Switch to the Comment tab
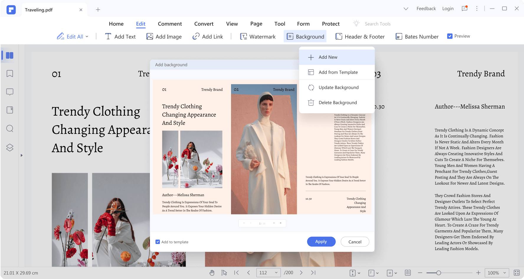Image resolution: width=524 pixels, height=279 pixels. [x=170, y=24]
